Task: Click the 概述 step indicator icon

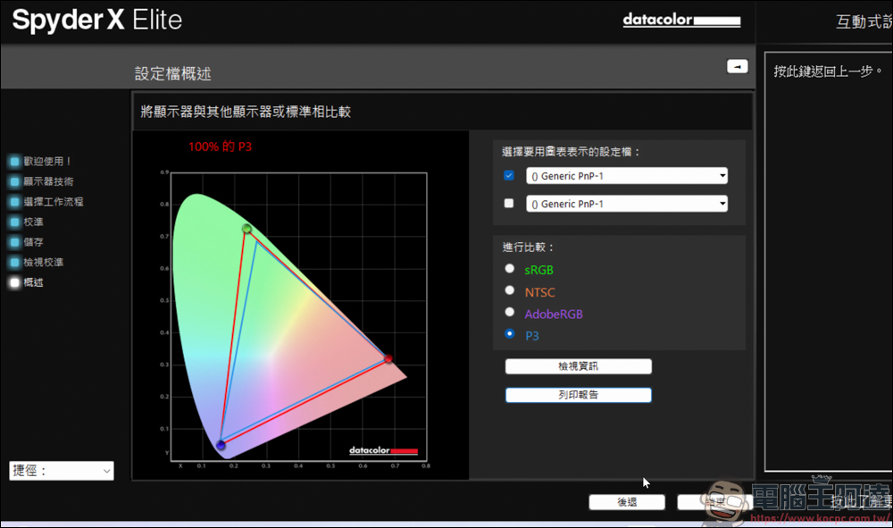Action: [15, 282]
